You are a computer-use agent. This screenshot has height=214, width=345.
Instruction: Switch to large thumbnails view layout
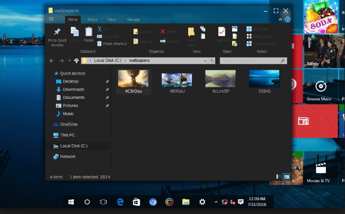[286, 177]
